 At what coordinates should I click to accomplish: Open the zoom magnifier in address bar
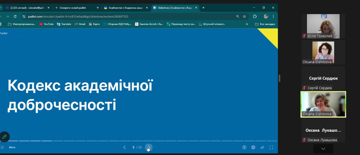coord(238,17)
